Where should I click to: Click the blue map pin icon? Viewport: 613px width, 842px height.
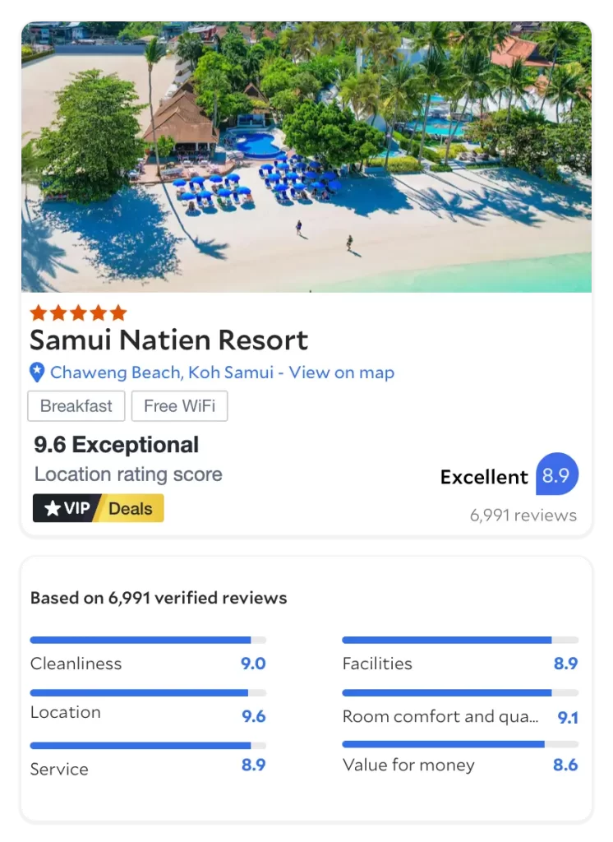click(x=36, y=372)
